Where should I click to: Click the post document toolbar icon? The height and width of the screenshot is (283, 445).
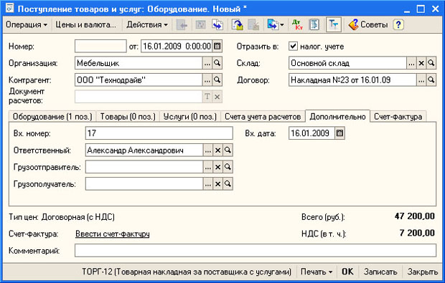(238, 24)
